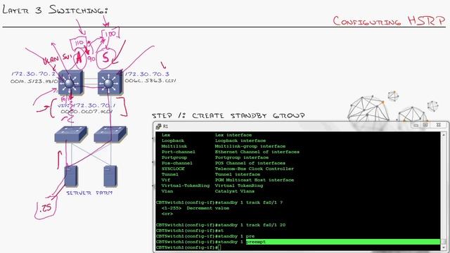Click the 'standby 1 track fa0/1 ?' line
Viewport: 450px width, 253px height.
click(219, 202)
